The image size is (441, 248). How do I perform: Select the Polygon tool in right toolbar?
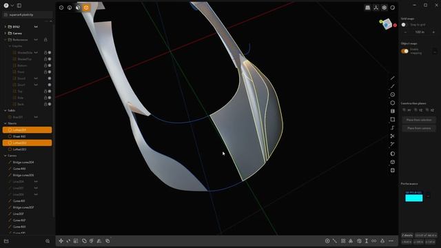pyautogui.click(x=392, y=103)
